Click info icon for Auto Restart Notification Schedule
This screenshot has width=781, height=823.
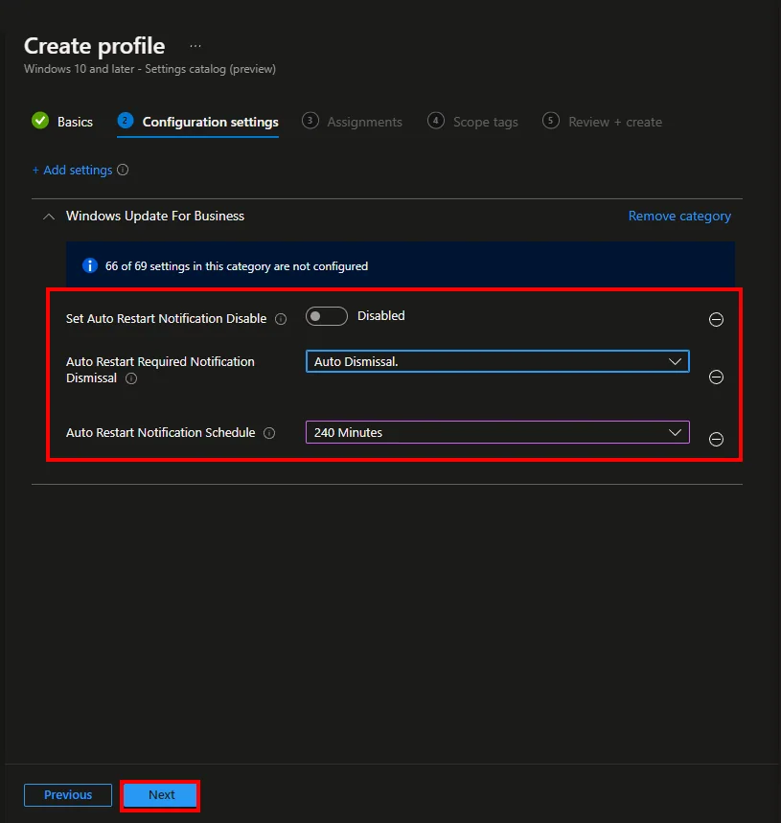(x=269, y=433)
